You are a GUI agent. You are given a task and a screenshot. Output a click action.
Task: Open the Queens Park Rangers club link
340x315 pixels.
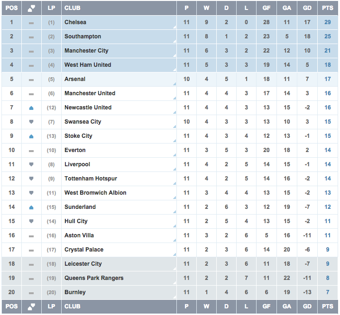[94, 278]
